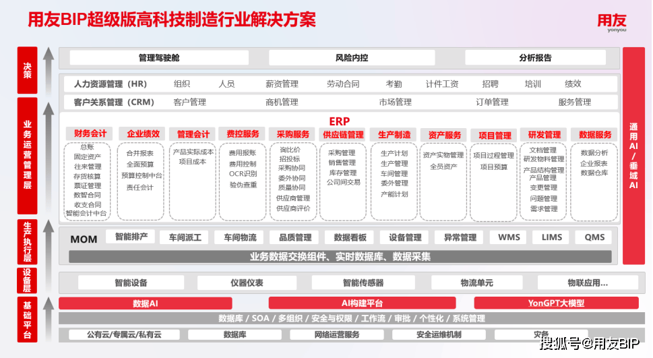
Task: Open the 采购服务 module header
Action: [x=293, y=134]
